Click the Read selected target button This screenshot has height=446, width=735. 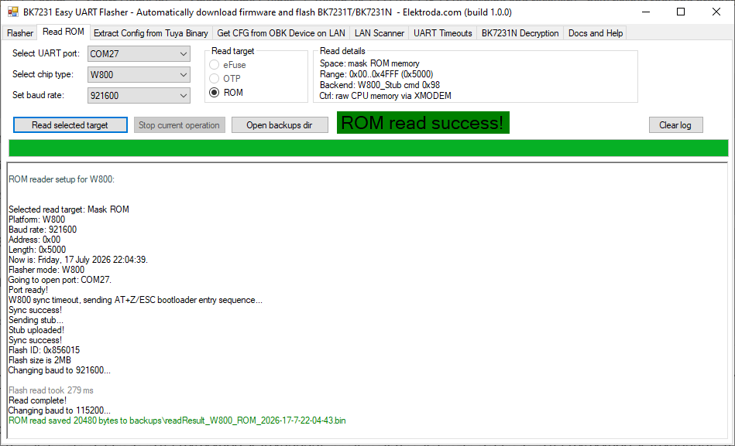(x=70, y=125)
